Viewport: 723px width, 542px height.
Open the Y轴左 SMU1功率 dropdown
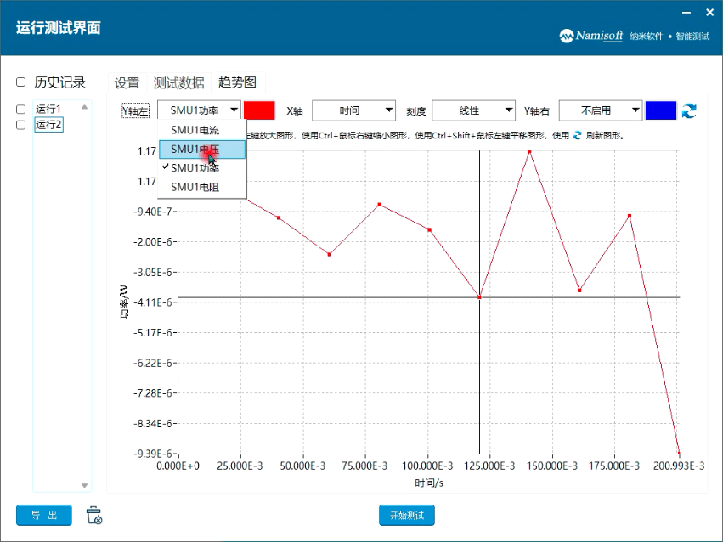(199, 110)
